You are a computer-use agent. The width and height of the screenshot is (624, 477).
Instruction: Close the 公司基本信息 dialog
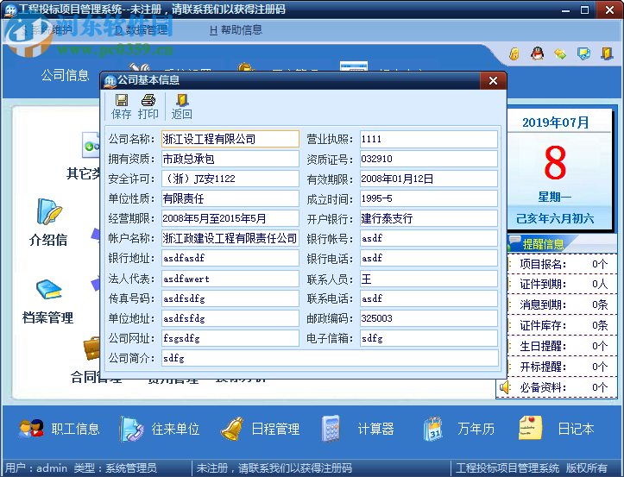pyautogui.click(x=493, y=81)
